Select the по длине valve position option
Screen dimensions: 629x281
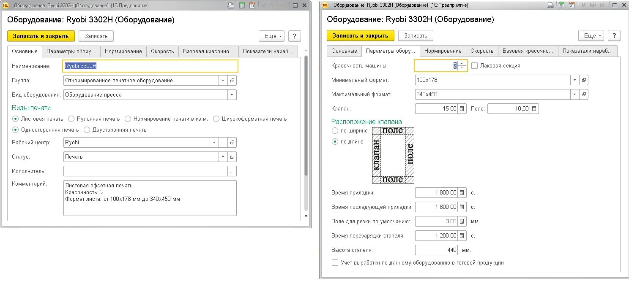pyautogui.click(x=335, y=142)
